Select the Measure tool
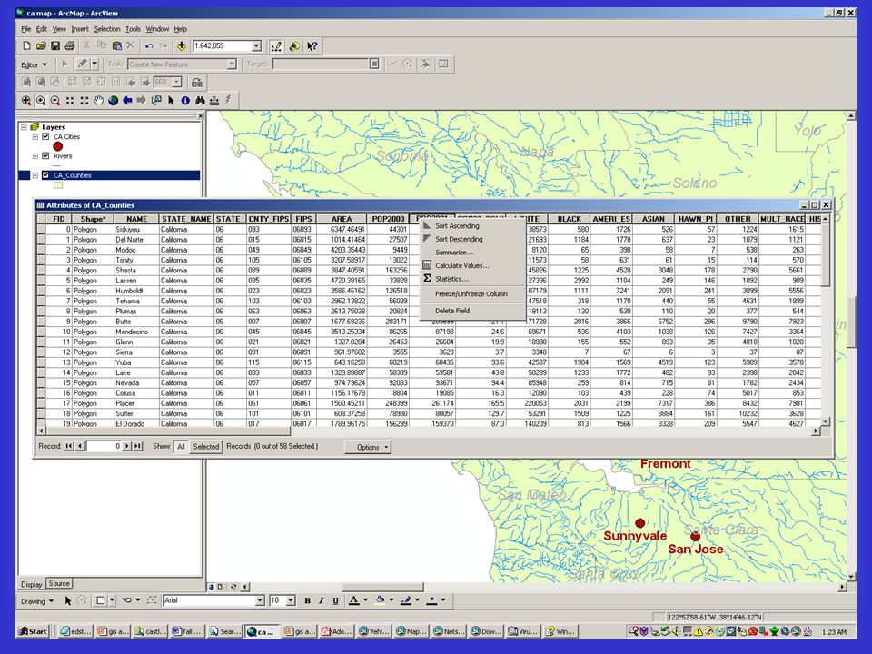Image resolution: width=872 pixels, height=654 pixels. pos(214,101)
